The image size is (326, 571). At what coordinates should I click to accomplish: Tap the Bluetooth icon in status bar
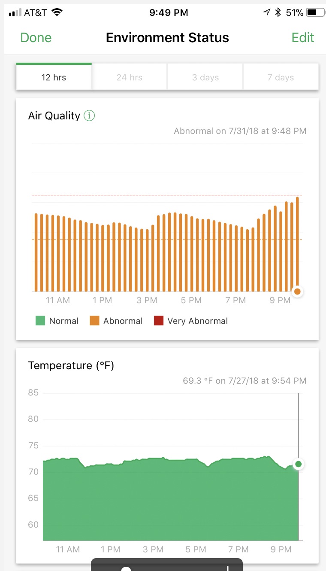(x=278, y=12)
